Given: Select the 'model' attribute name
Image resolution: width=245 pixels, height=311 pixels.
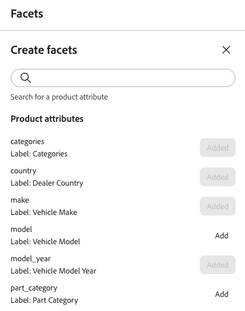Looking at the screenshot, I should 21,229.
